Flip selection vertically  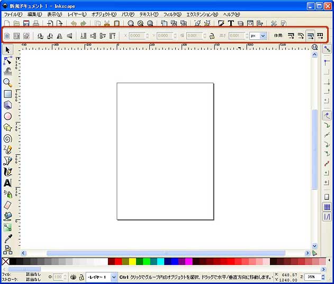(x=69, y=36)
